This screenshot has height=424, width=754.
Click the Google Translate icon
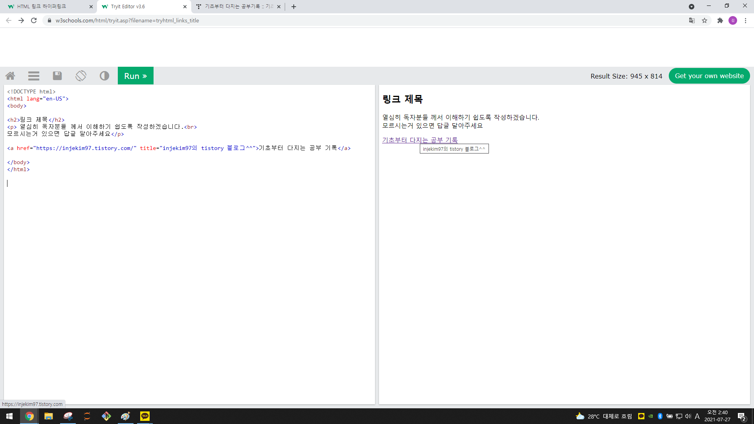(692, 20)
